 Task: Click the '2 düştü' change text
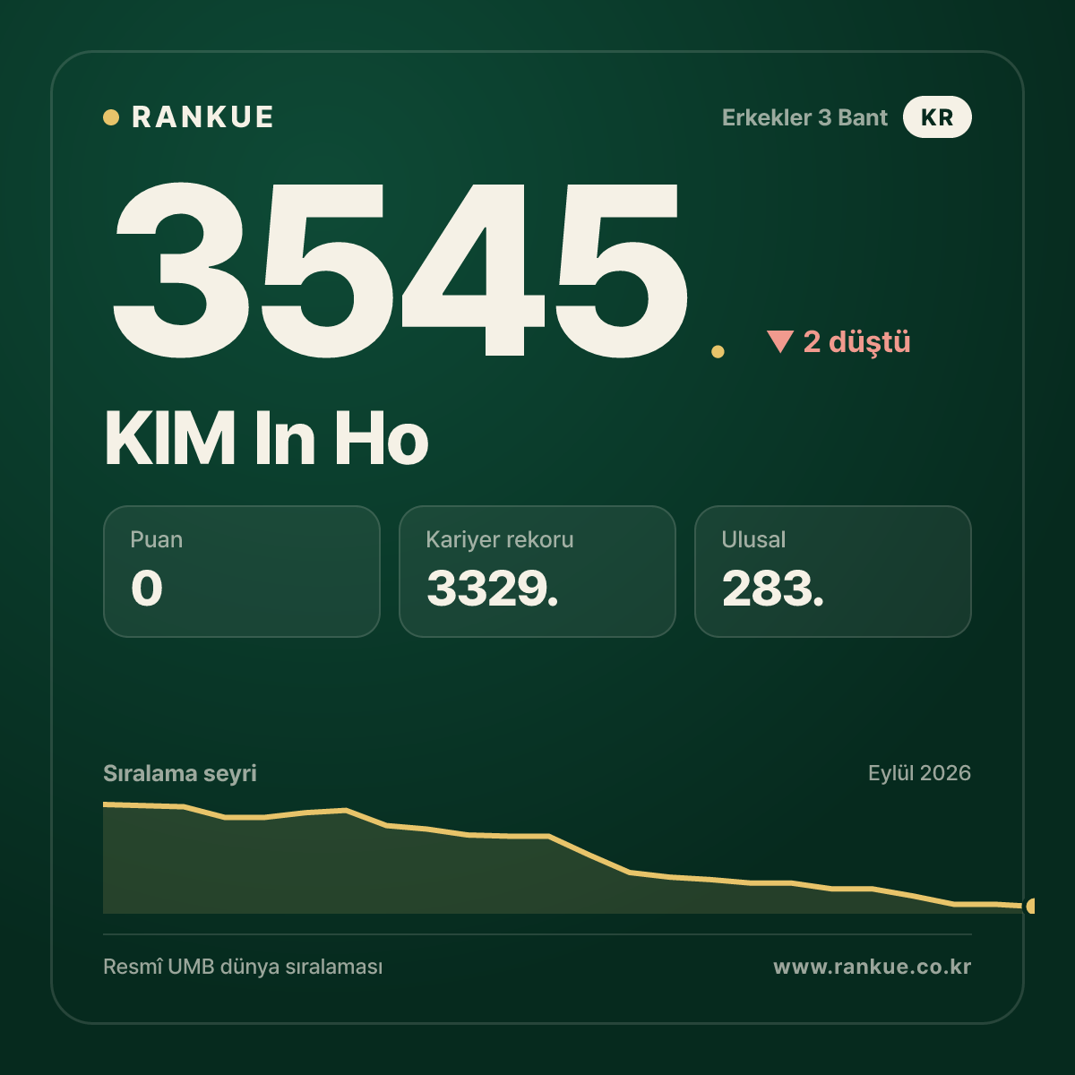pyautogui.click(x=856, y=341)
